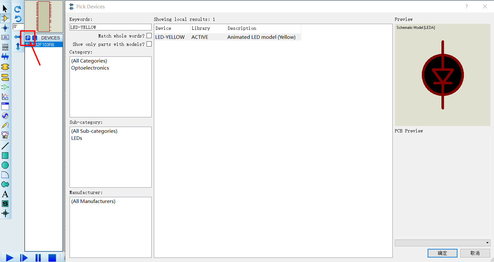The image size is (494, 262).
Task: Open the PCB package dropdown
Action: pos(443,243)
